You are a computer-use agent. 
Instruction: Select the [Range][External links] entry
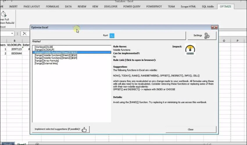click(72, 64)
